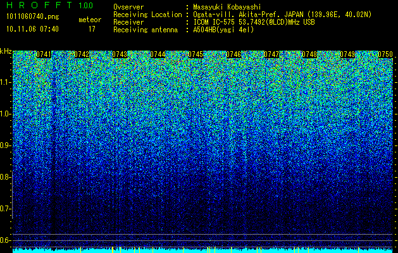Select the Ogata-vill. Akita-Pref. JAPAN location text
The image size is (398, 253).
(282, 15)
